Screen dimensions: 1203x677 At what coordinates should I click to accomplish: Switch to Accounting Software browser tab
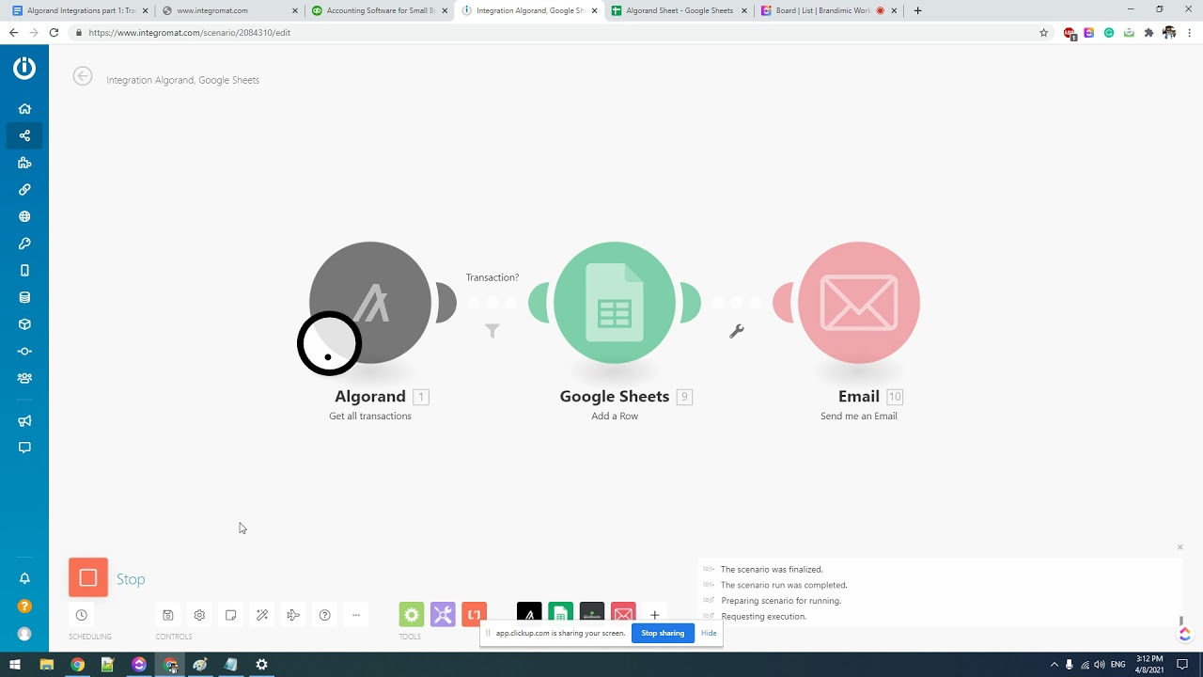coord(379,10)
